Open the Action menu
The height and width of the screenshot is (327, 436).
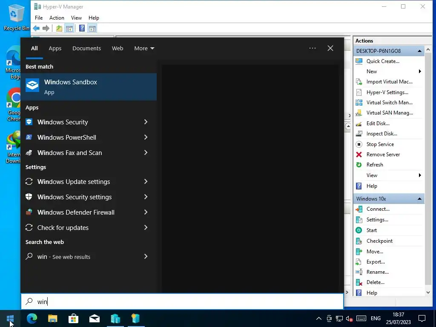click(x=57, y=18)
